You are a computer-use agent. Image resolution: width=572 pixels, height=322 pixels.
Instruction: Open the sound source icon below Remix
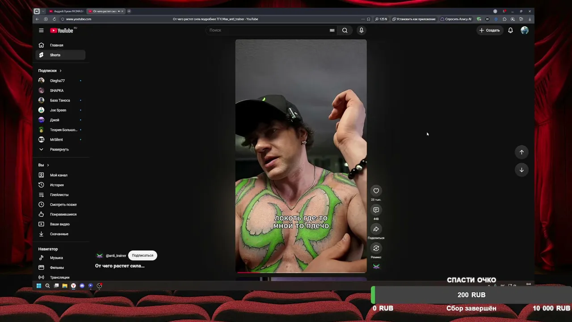point(376,266)
